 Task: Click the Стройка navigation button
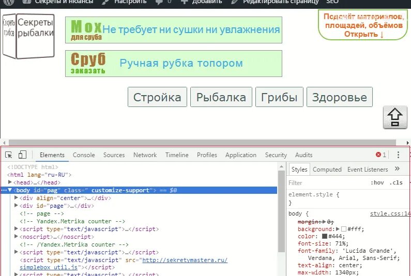pos(157,97)
